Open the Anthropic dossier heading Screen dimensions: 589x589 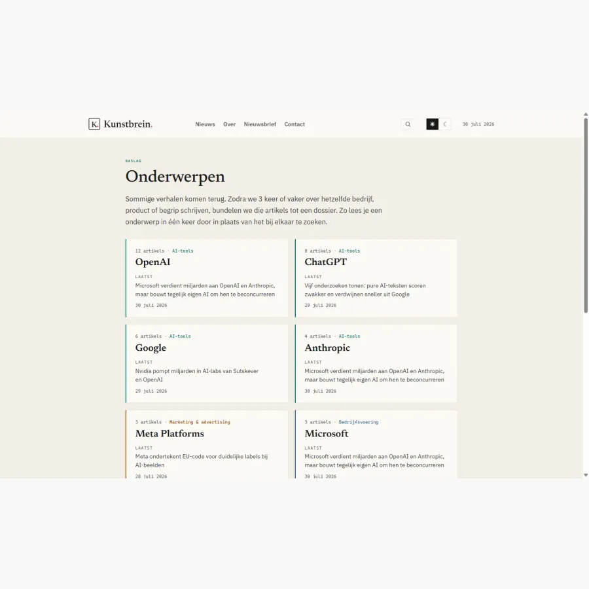coord(327,348)
